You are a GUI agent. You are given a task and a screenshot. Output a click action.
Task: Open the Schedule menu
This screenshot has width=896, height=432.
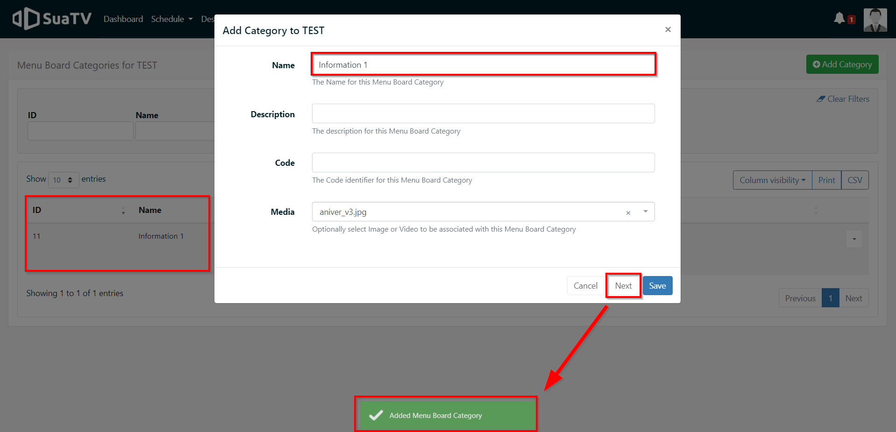coord(171,19)
